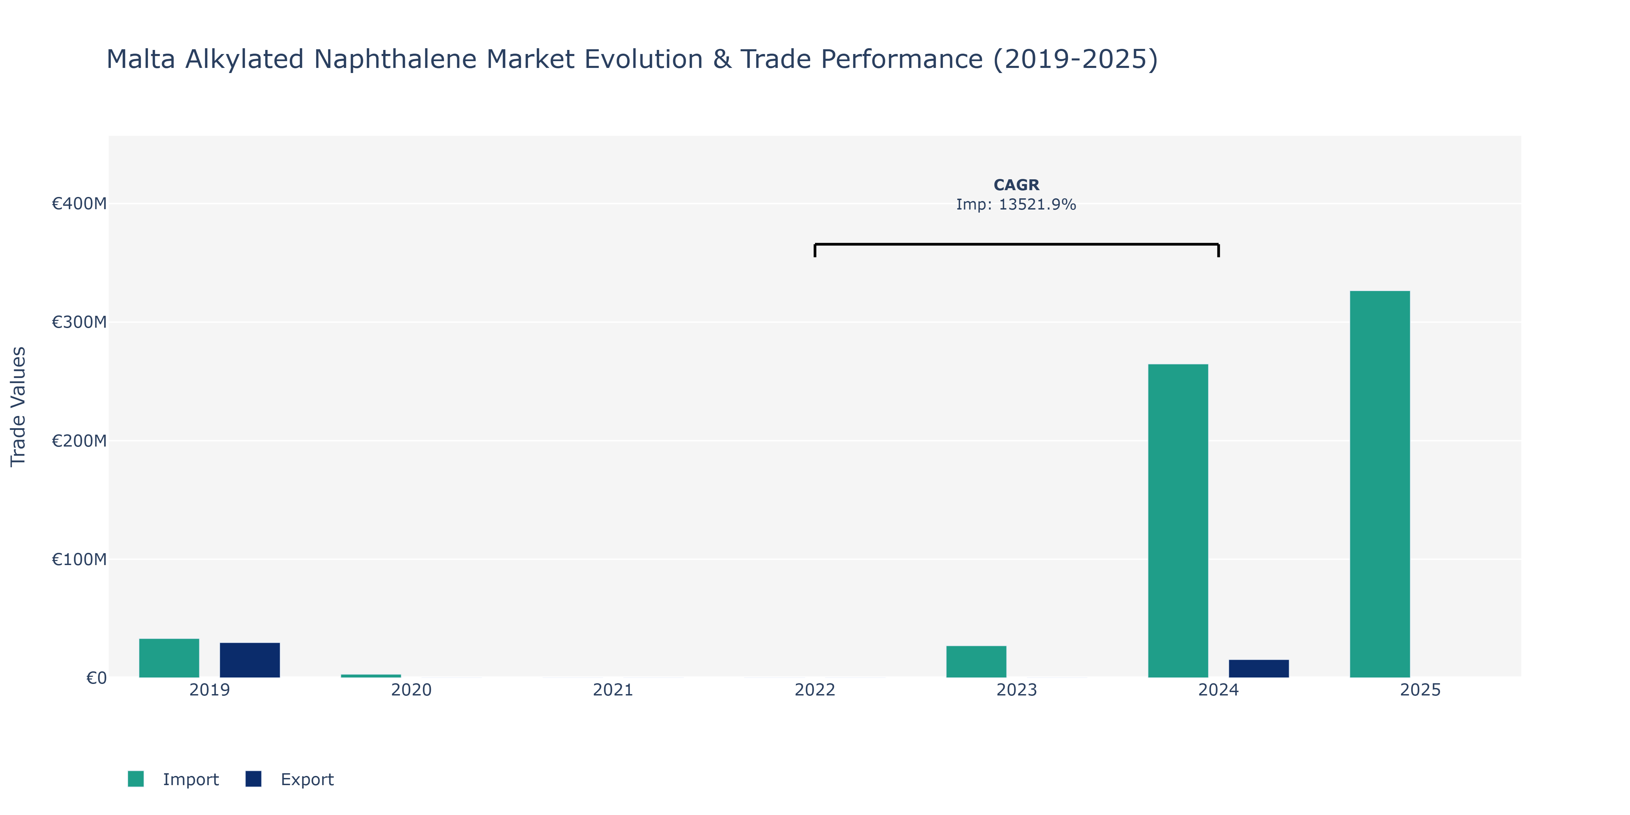Click the 2023 Import bar
Image resolution: width=1630 pixels, height=815 pixels.
[x=976, y=662]
